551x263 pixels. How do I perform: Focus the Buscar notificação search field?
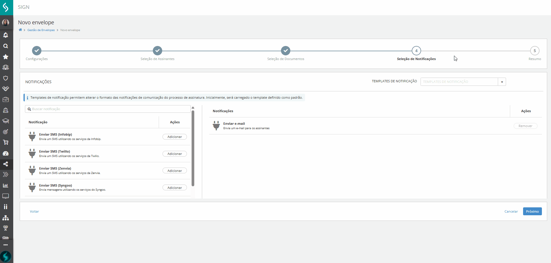pyautogui.click(x=108, y=109)
